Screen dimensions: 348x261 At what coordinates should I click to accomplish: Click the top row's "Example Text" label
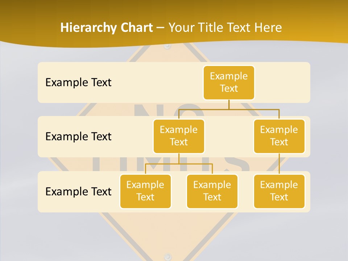(x=78, y=82)
